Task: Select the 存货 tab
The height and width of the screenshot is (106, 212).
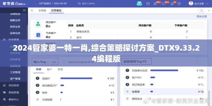Action: 38,69
